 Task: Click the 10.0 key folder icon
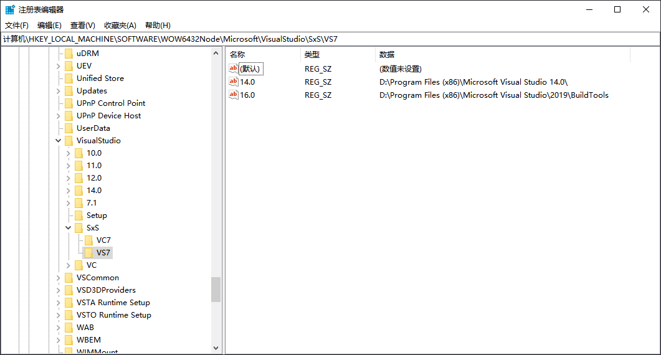point(79,153)
